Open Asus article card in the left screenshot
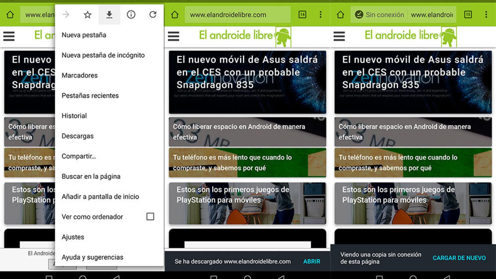This screenshot has width=496, height=279. [x=30, y=82]
